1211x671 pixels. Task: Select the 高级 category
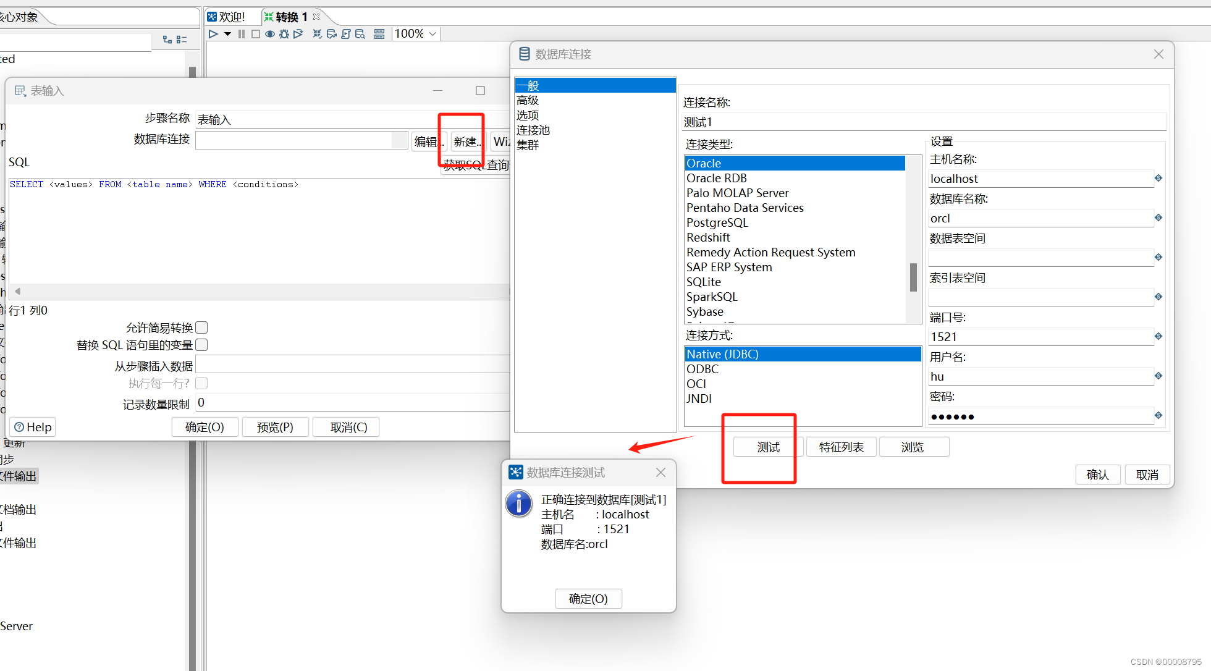[x=528, y=100]
